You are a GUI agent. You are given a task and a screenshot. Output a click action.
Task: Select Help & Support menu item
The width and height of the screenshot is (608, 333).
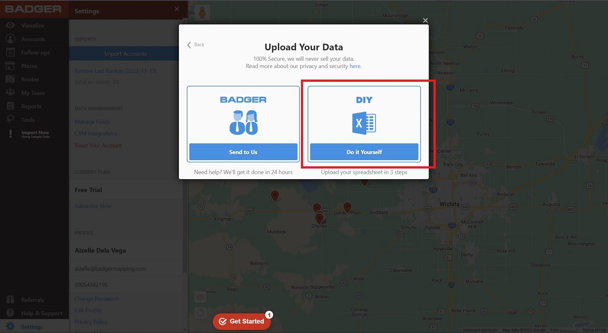point(42,313)
